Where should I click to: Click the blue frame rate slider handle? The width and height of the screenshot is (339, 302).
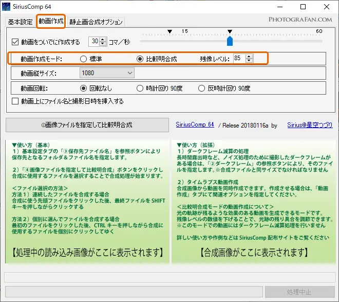pos(230,41)
